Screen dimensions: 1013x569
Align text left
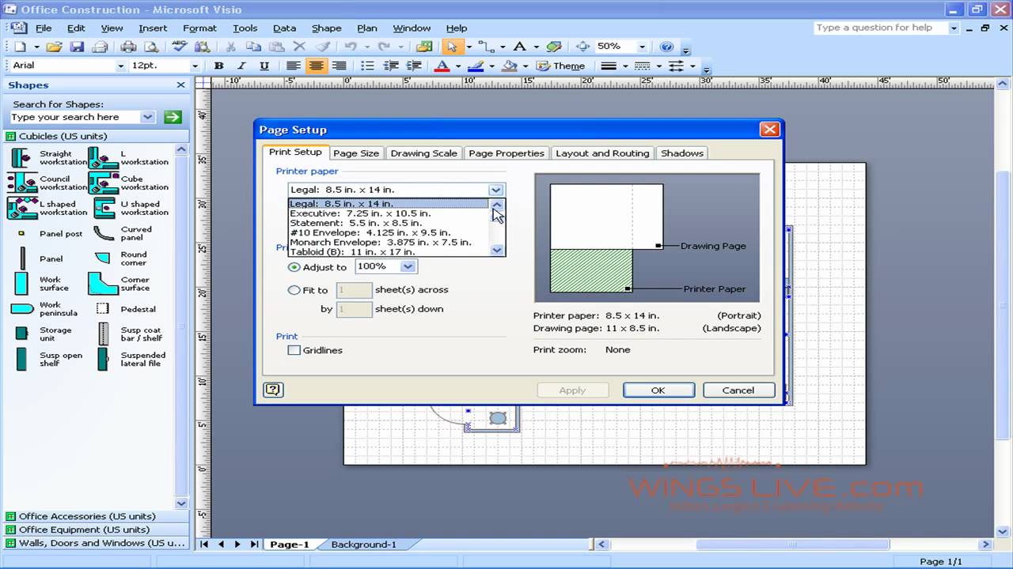pyautogui.click(x=293, y=66)
